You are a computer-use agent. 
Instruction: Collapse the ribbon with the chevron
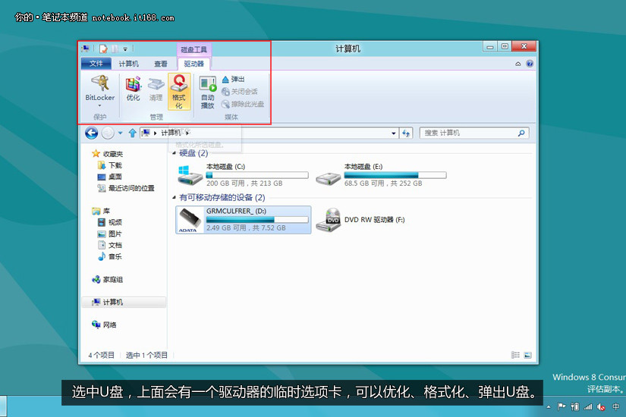click(517, 64)
